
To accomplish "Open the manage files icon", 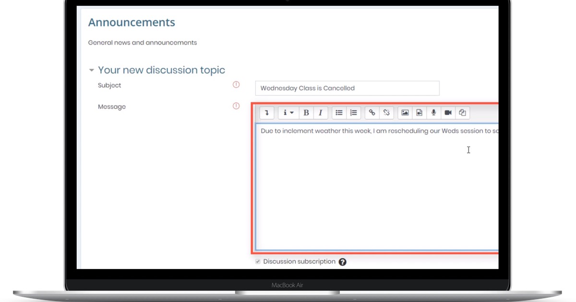I will click(x=462, y=113).
